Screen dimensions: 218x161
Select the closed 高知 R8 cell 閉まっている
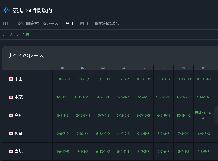(x=204, y=115)
